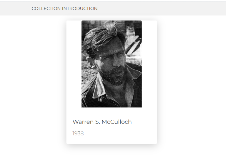
Task: Click the word INTRODUCTION in the header
Action: 79,8
